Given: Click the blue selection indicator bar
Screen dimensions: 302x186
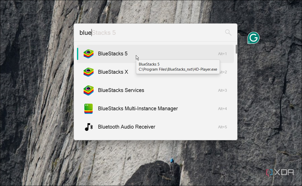Looking at the screenshot, I should pyautogui.click(x=77, y=54).
